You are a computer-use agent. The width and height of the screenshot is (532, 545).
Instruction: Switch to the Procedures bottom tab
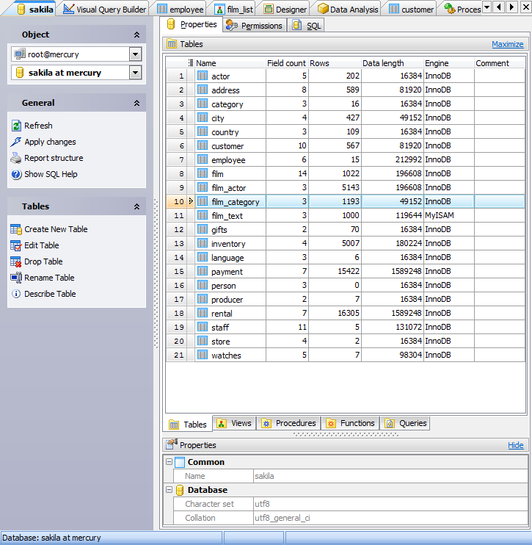click(289, 423)
